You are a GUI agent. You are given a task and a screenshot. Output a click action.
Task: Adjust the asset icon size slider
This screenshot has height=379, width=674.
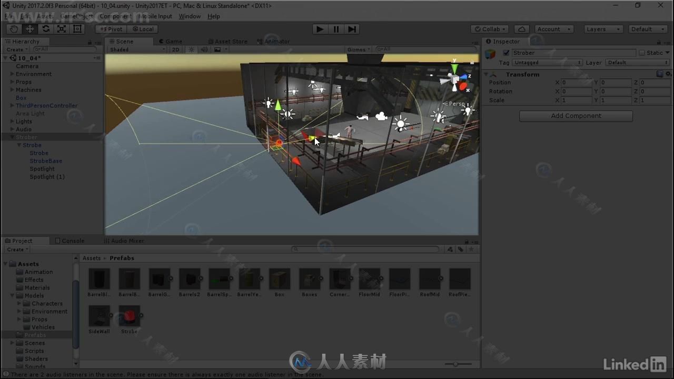tap(455, 364)
